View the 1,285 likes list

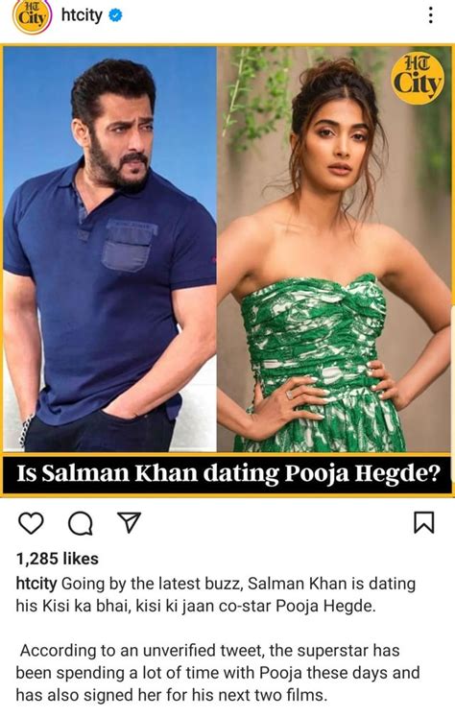[x=58, y=559]
